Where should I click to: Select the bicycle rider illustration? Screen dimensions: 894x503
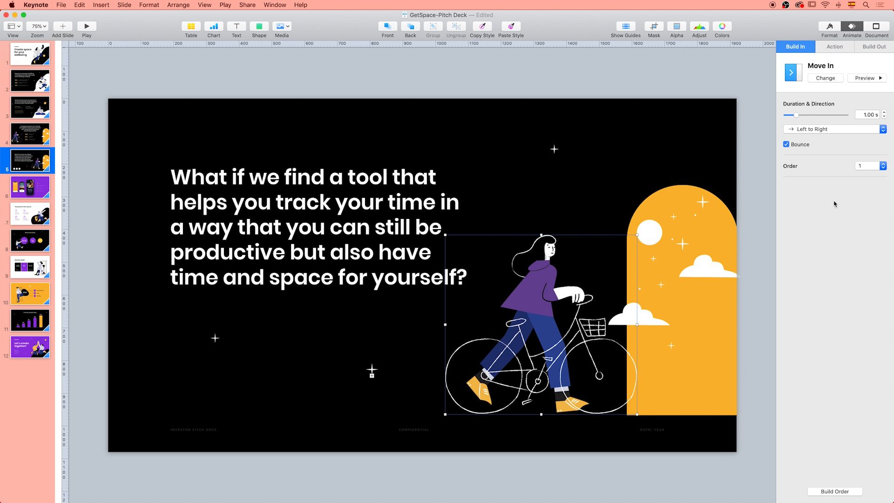pos(541,325)
